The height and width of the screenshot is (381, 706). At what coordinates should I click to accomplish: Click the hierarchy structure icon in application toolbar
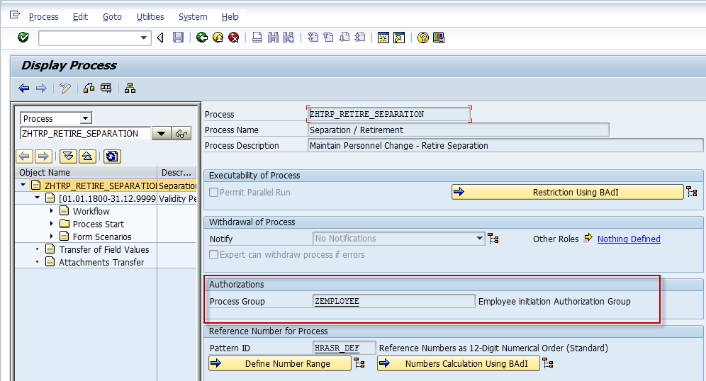tap(130, 88)
